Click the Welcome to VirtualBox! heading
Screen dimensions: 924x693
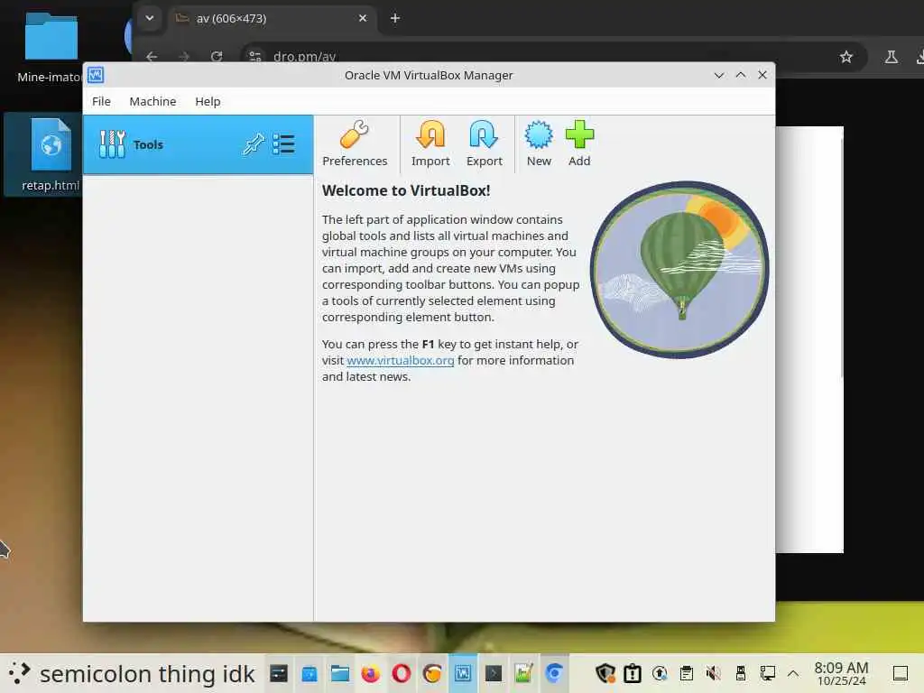pyautogui.click(x=406, y=190)
